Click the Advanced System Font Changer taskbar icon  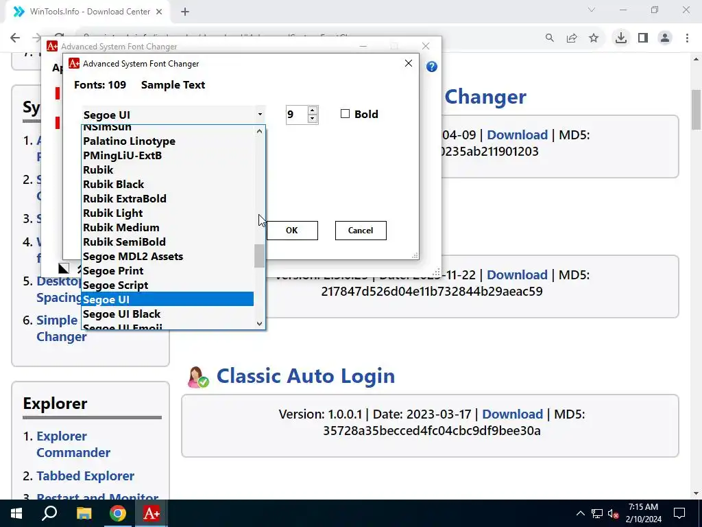pyautogui.click(x=152, y=513)
